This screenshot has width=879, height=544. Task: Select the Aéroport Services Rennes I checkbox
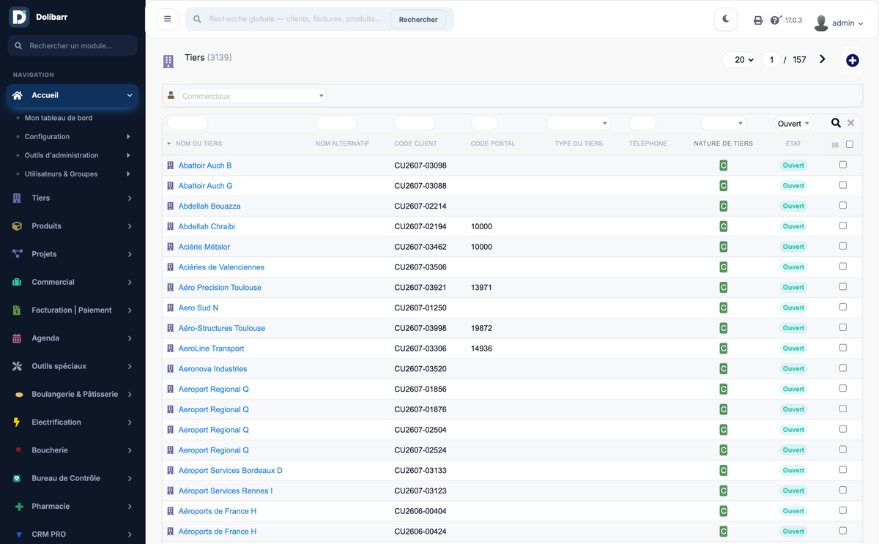(843, 490)
